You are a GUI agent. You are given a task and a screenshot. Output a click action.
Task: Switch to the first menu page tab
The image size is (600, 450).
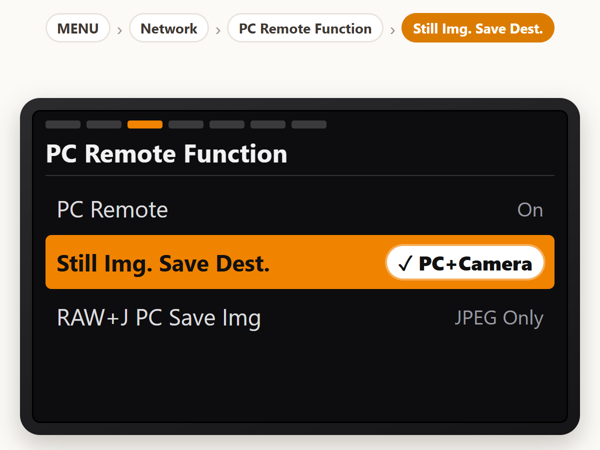click(x=63, y=124)
